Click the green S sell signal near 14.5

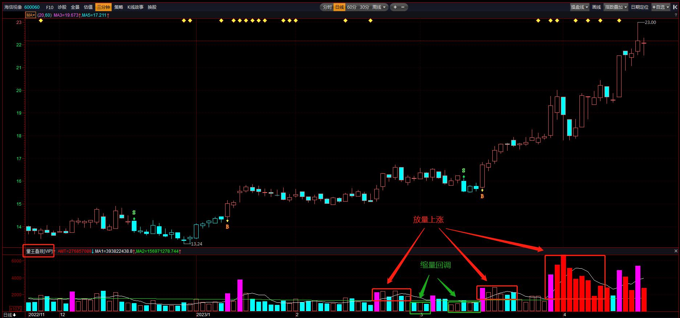tap(134, 212)
